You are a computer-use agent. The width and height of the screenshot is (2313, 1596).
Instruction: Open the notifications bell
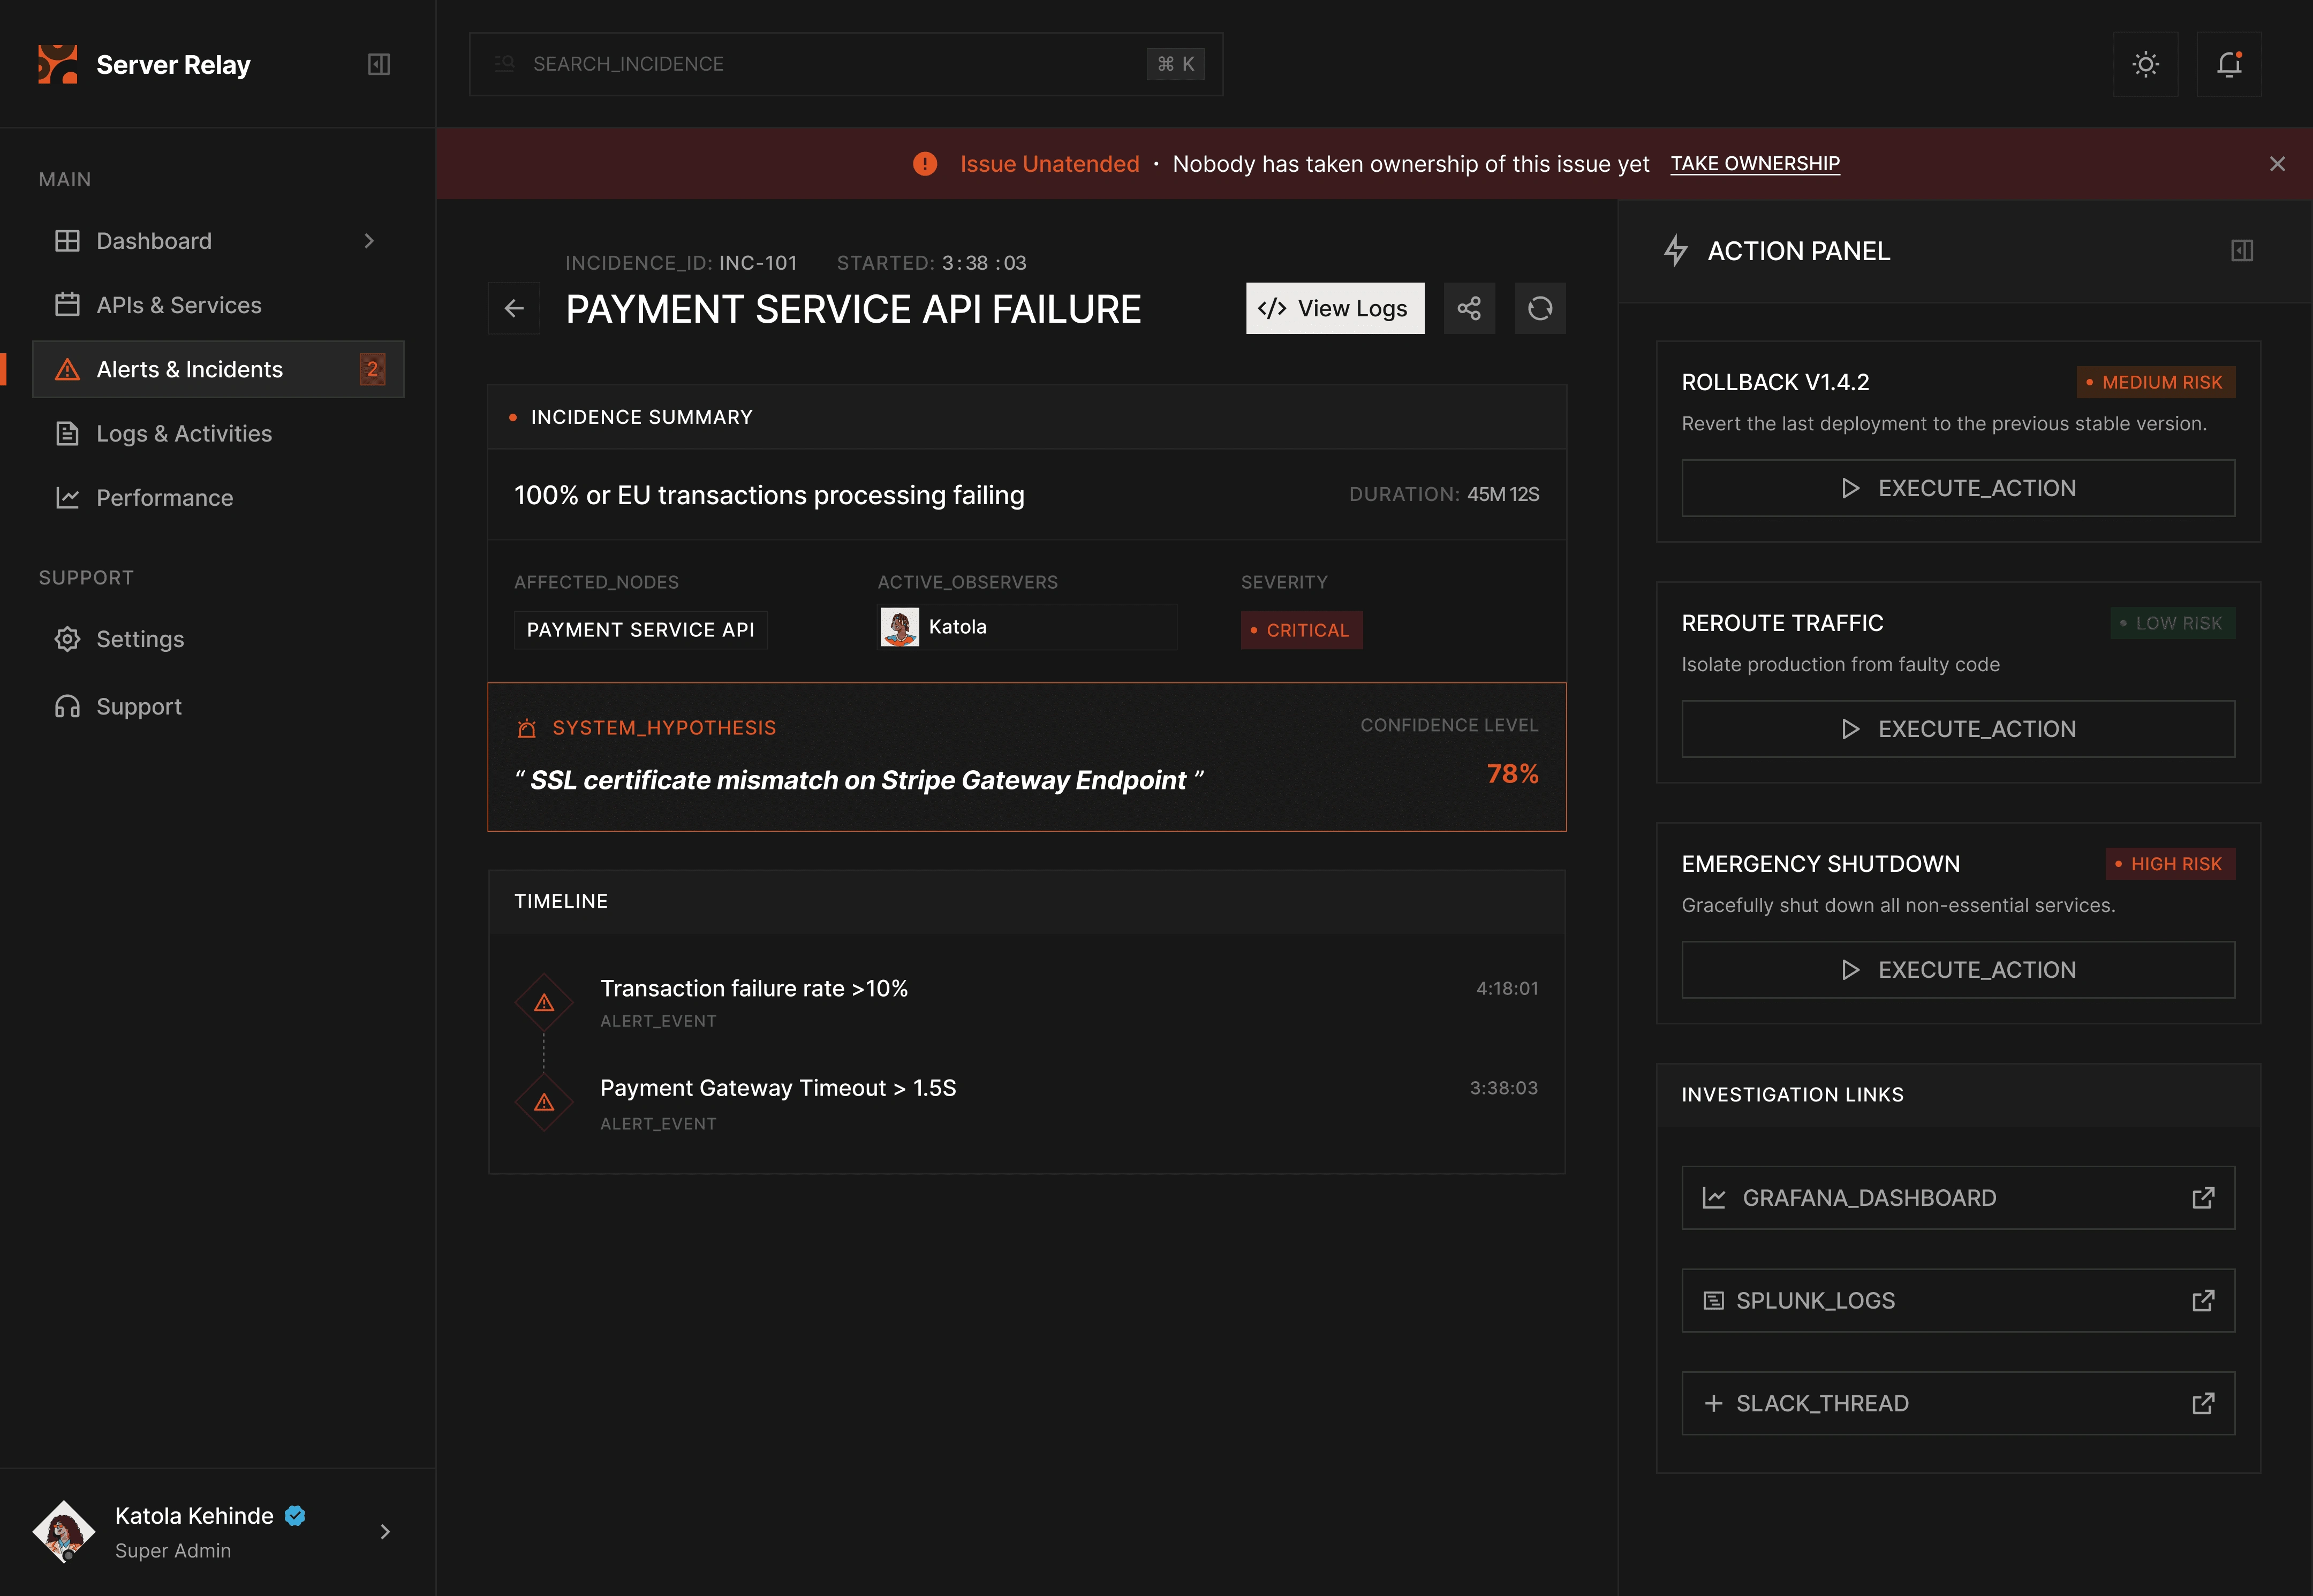click(2228, 64)
